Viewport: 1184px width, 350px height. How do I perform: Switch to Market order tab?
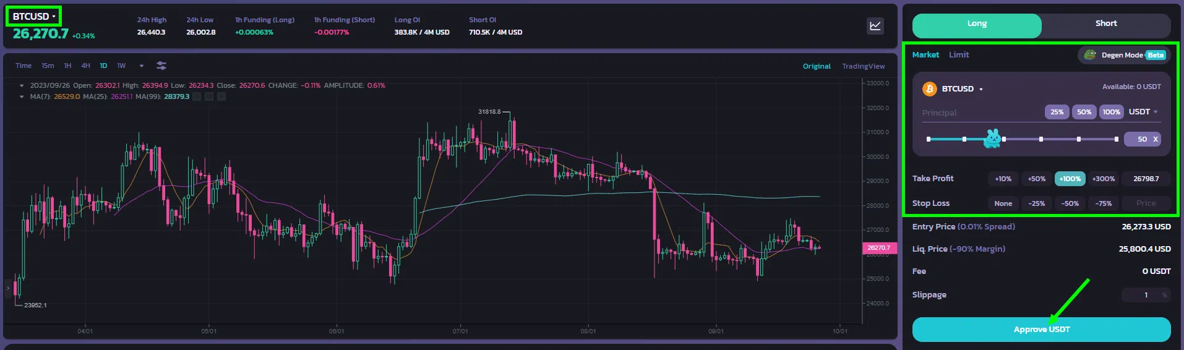click(x=925, y=55)
